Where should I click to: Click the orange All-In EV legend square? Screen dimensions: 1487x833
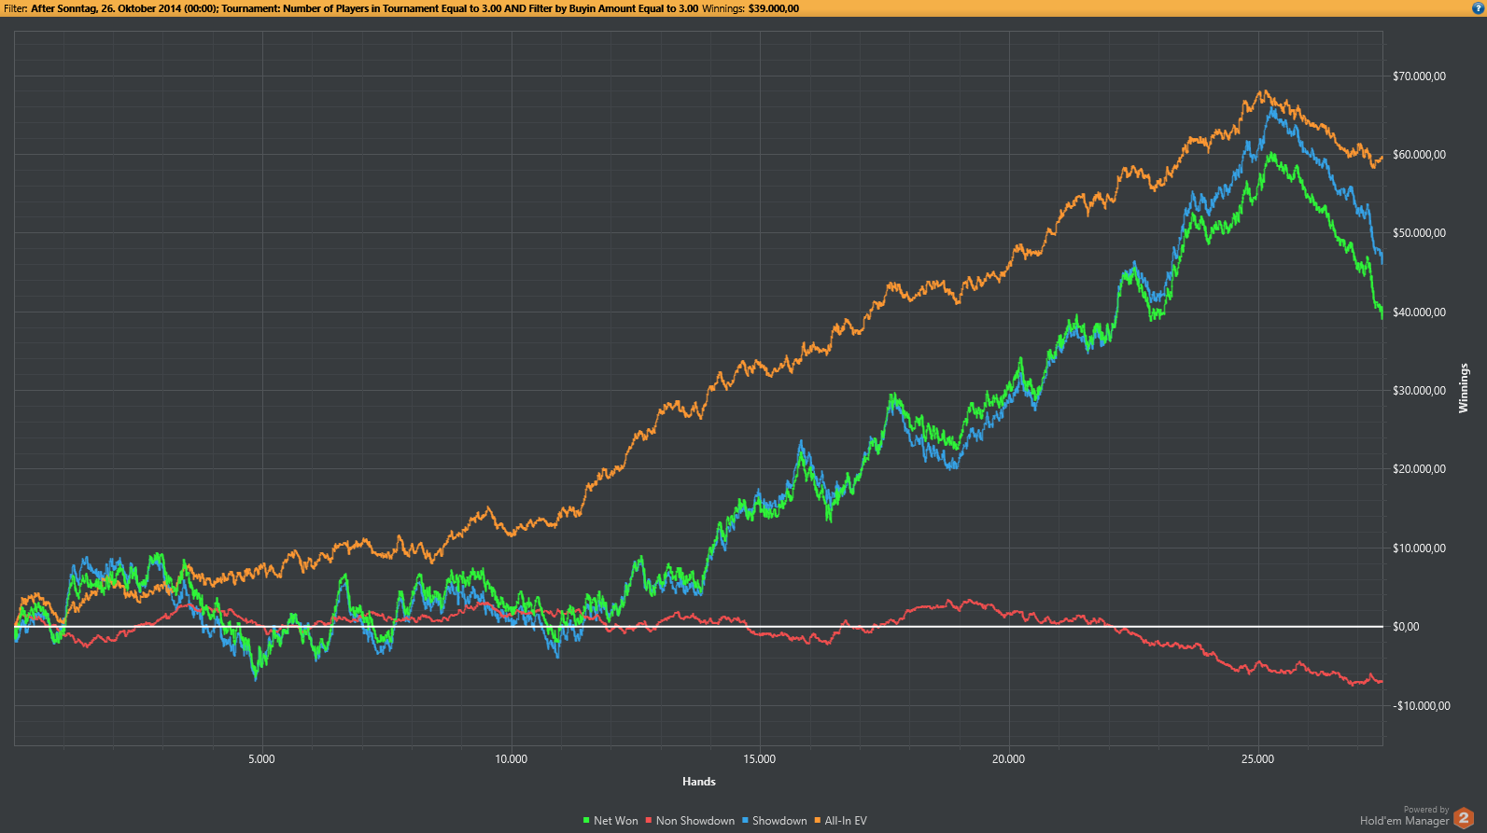pos(818,821)
